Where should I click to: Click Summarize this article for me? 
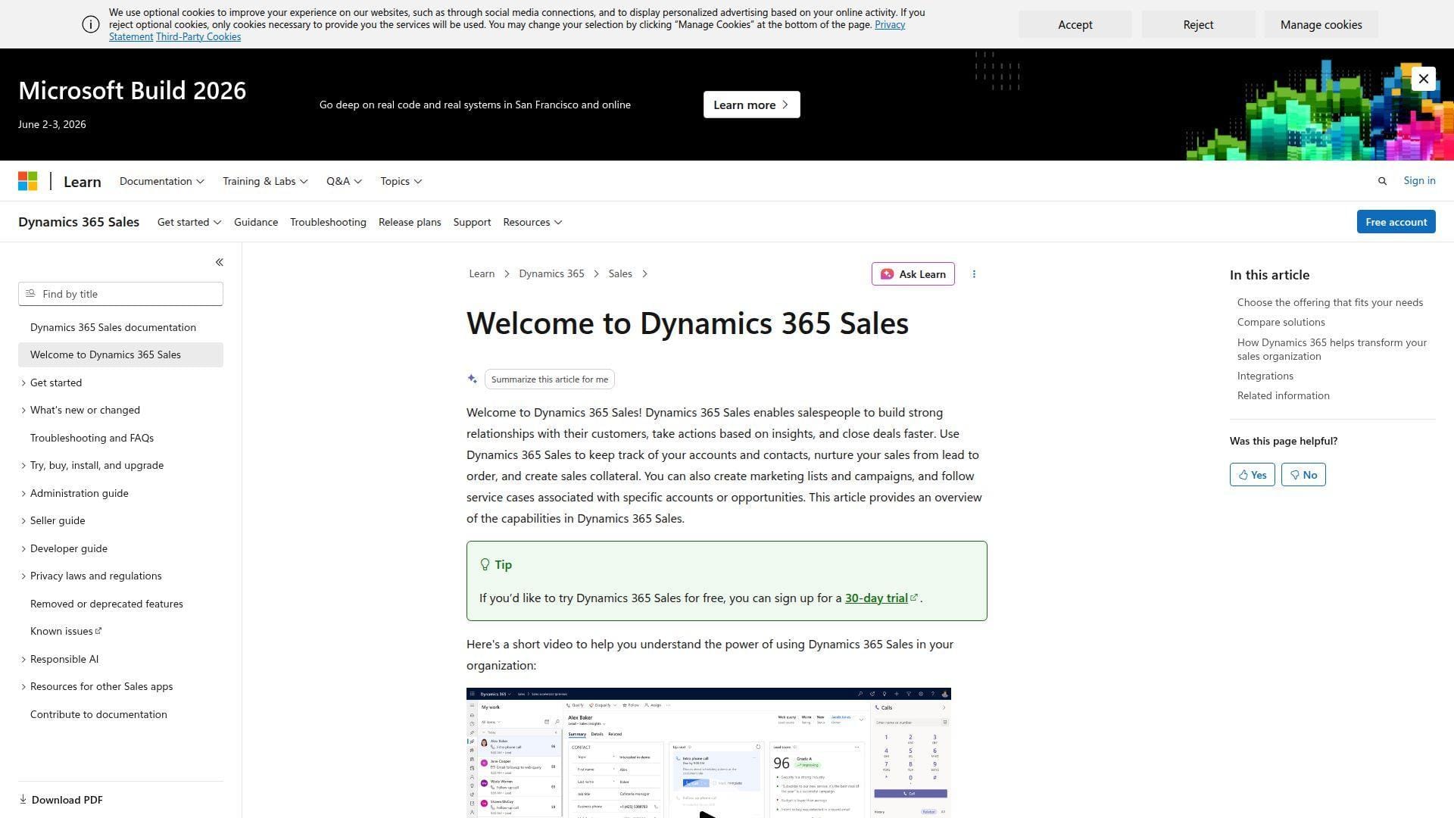pos(549,379)
